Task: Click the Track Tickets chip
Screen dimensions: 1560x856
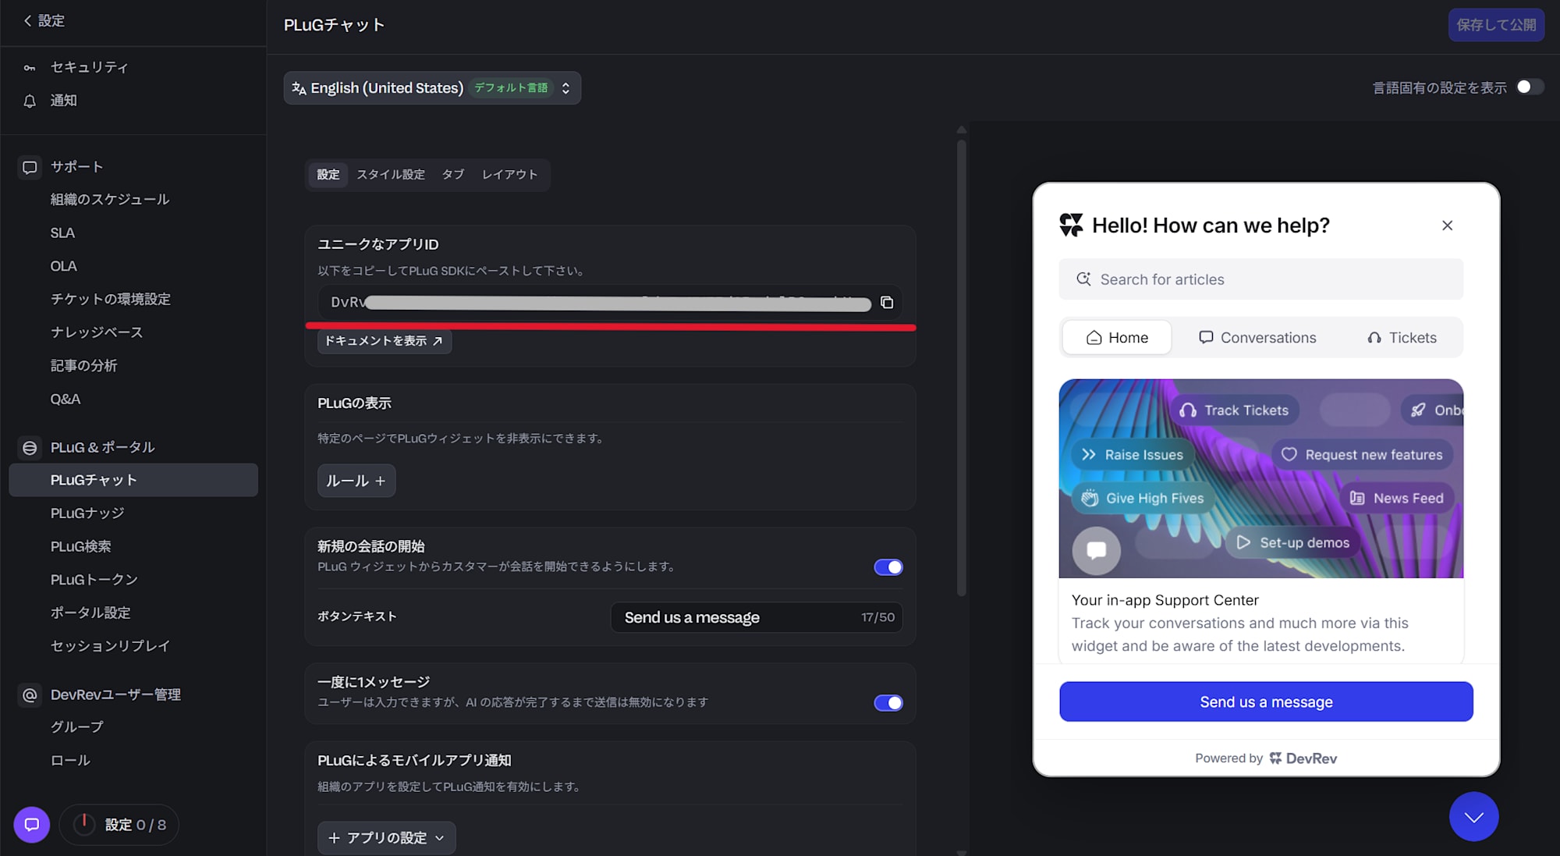Action: tap(1234, 410)
